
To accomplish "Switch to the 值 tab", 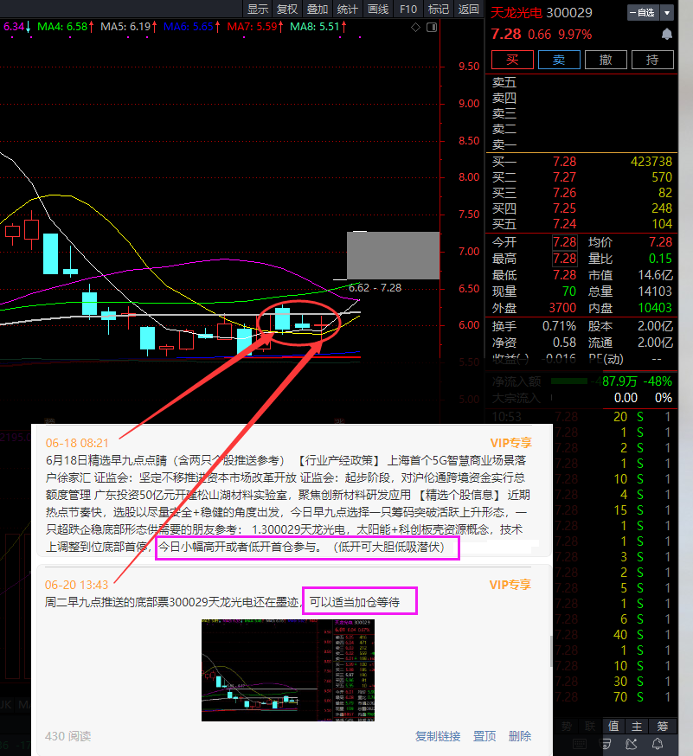I will pyautogui.click(x=613, y=726).
